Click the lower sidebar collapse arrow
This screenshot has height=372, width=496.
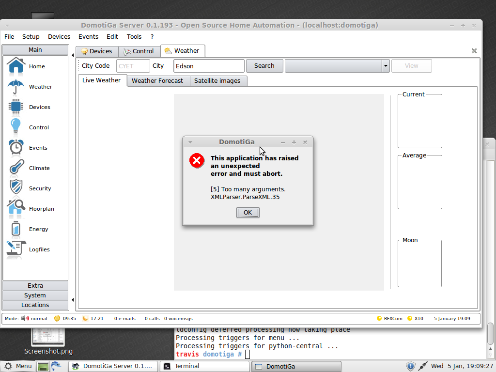[73, 299]
